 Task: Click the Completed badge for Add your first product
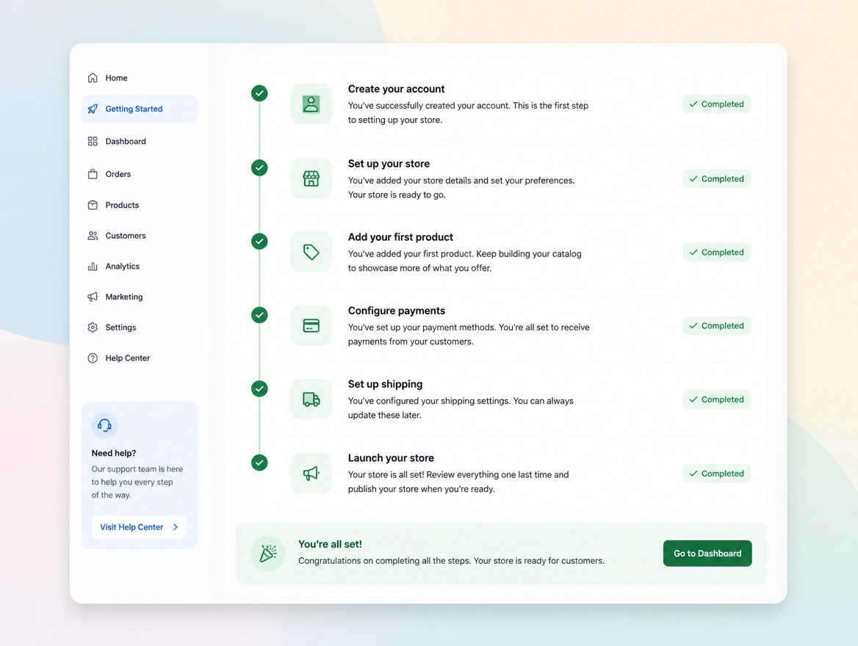coord(716,253)
